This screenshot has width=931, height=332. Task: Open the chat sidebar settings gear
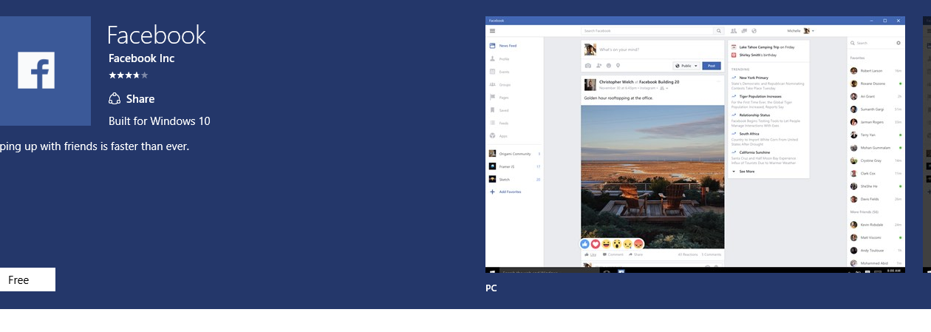898,43
